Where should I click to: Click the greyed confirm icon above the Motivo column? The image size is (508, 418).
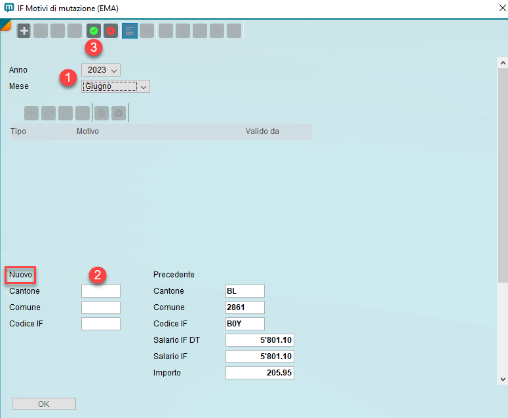(x=102, y=113)
